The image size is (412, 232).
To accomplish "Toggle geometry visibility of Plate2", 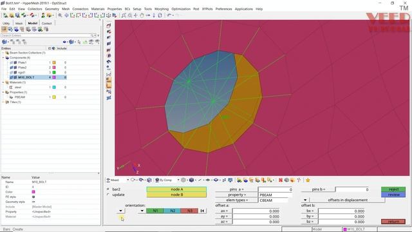I will pyautogui.click(x=12, y=68).
